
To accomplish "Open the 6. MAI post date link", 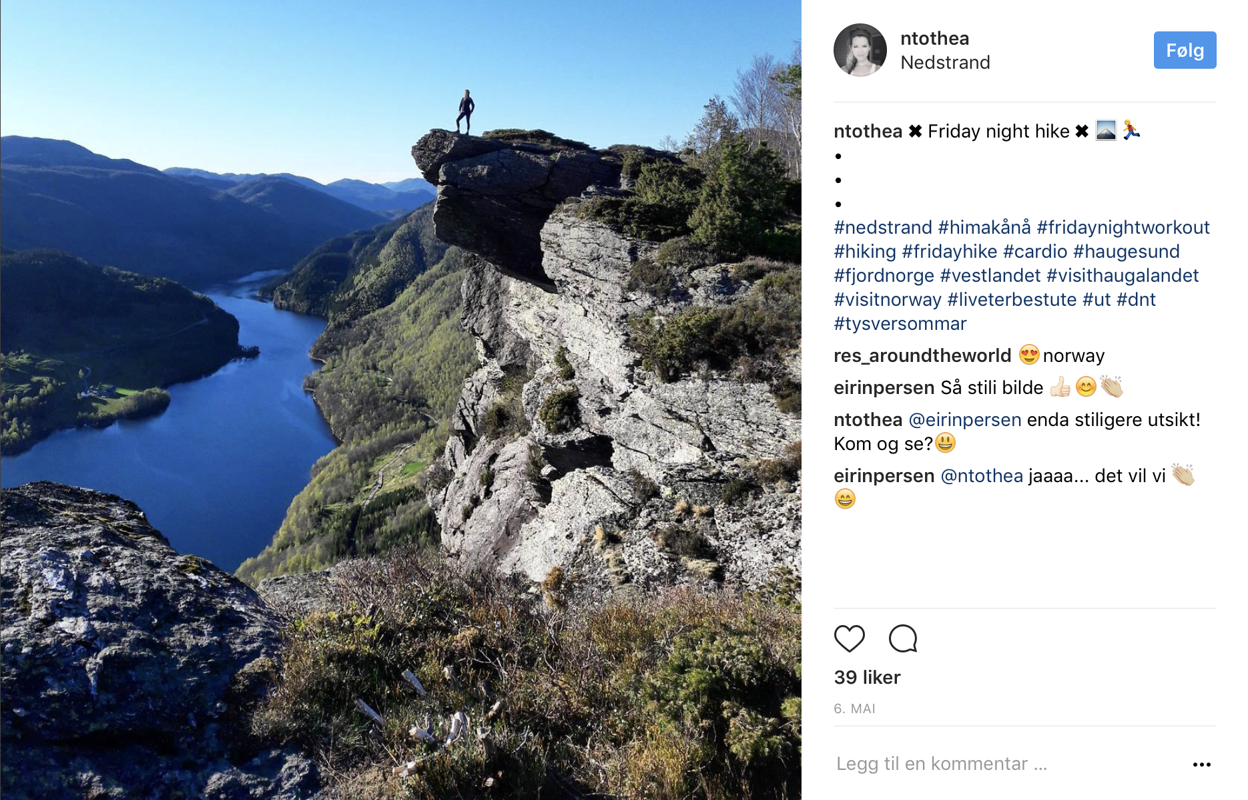I will coord(854,709).
